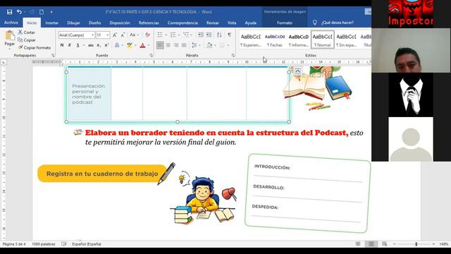
Task: Click the Pegar paste button
Action: [9, 40]
